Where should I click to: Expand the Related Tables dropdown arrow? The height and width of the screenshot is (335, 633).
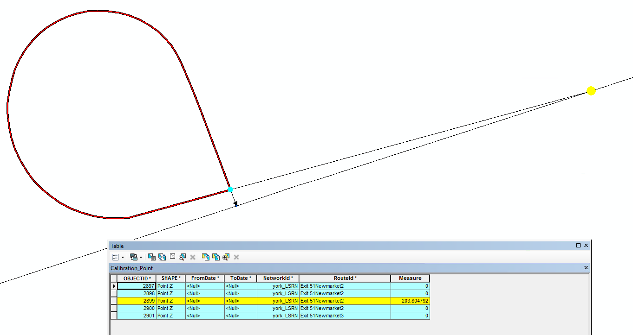point(141,257)
